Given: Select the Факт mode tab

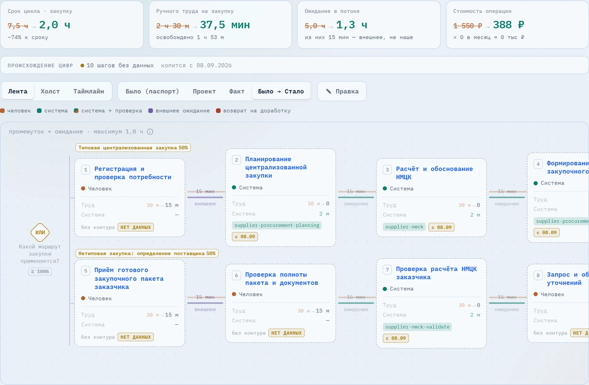Looking at the screenshot, I should click(x=236, y=91).
